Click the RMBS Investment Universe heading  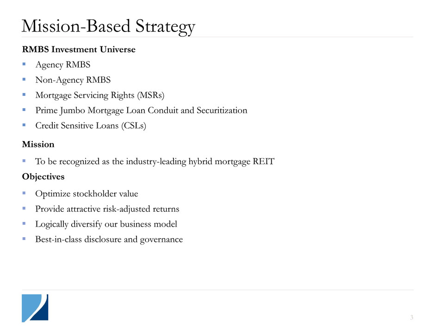pyautogui.click(x=79, y=50)
